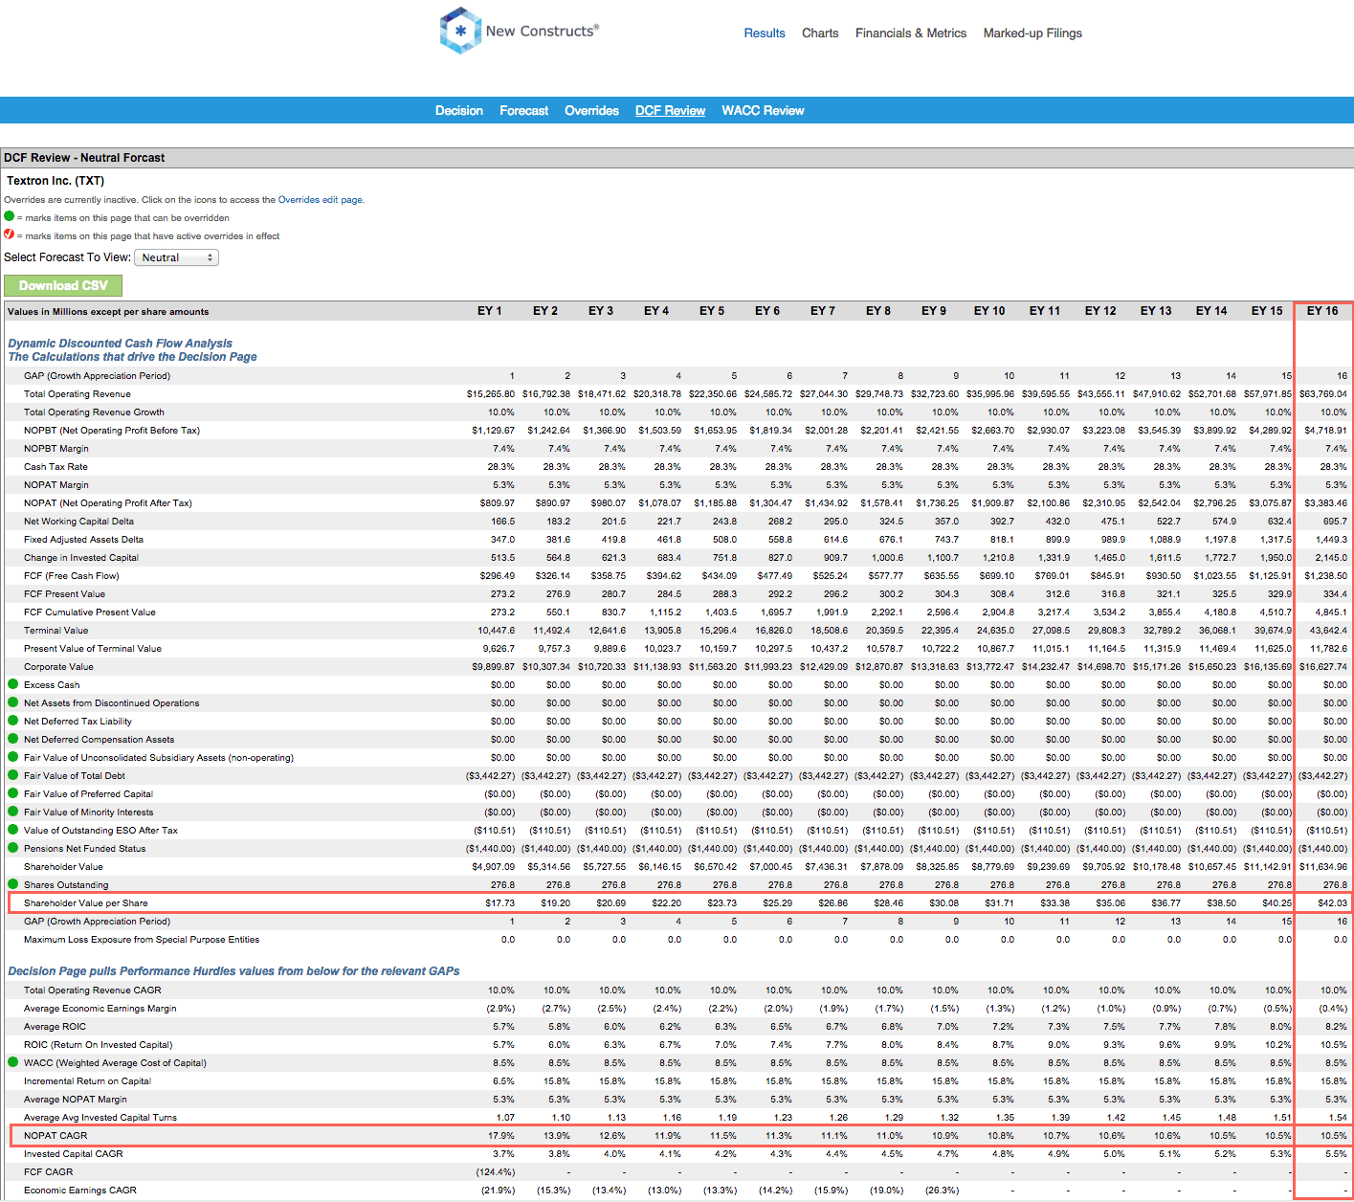Open Financials & Metrics navigation item
1354x1202 pixels.
pyautogui.click(x=911, y=33)
